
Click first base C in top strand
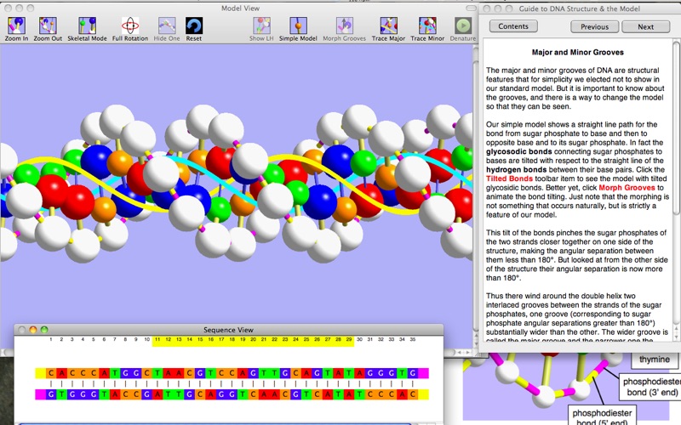(x=51, y=372)
